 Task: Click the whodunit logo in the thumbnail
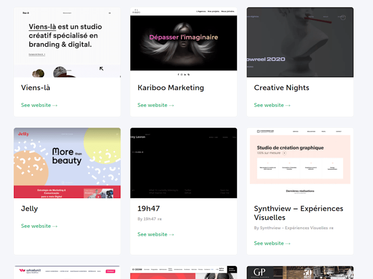(x=30, y=271)
